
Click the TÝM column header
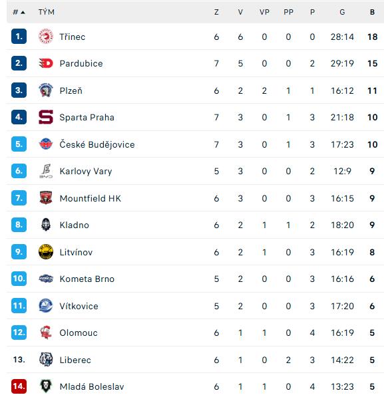[47, 12]
